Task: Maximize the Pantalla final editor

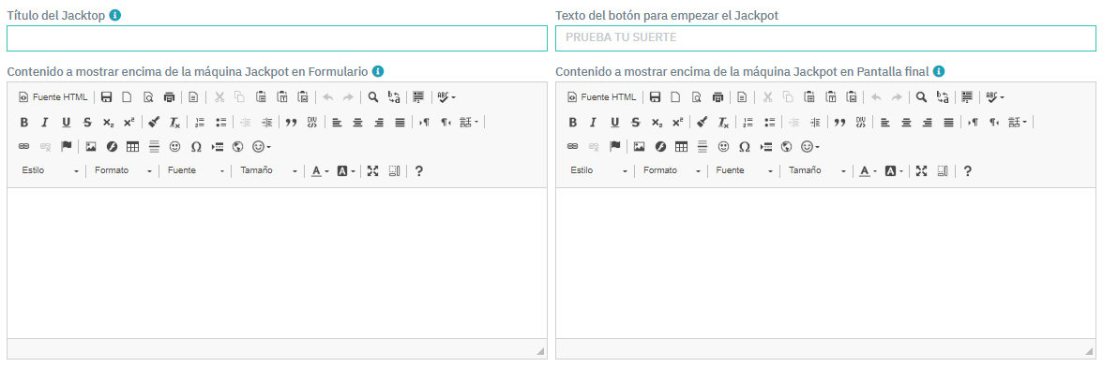Action: [921, 170]
